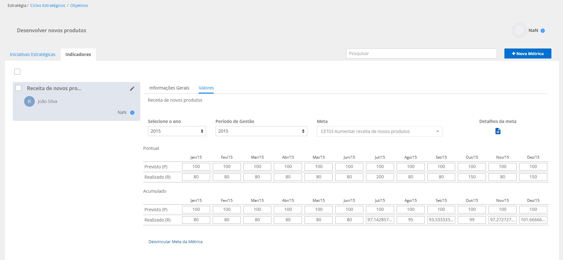The image size is (563, 260).
Task: Click info icon next to top NaN
Action: click(x=543, y=31)
